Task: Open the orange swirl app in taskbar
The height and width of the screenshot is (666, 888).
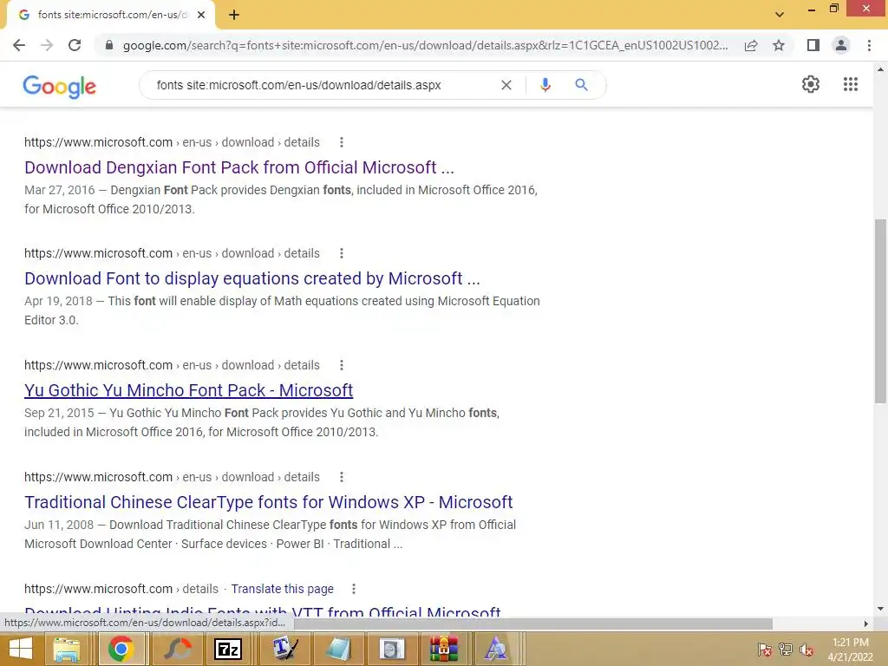Action: point(178,650)
